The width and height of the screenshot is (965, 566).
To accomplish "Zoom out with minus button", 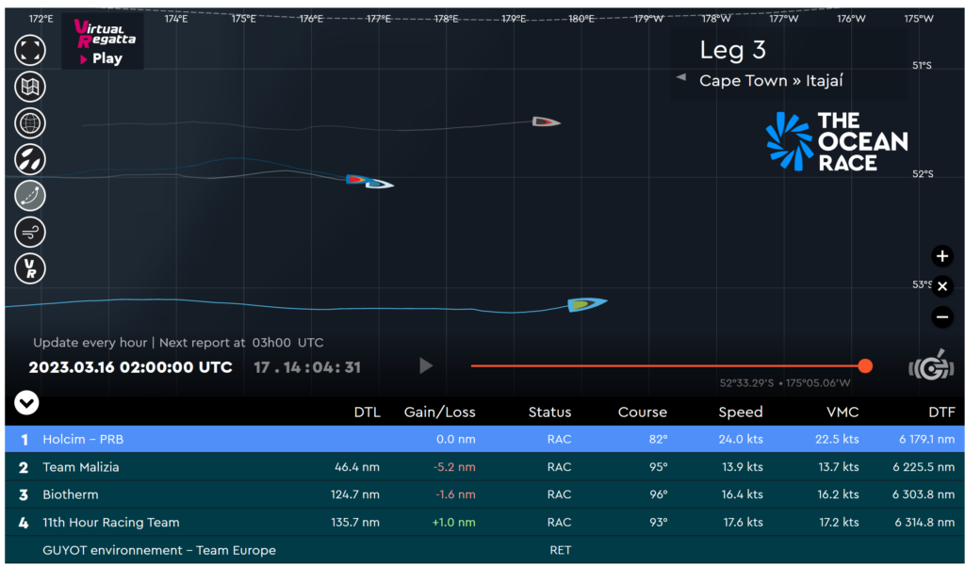I will coord(941,316).
